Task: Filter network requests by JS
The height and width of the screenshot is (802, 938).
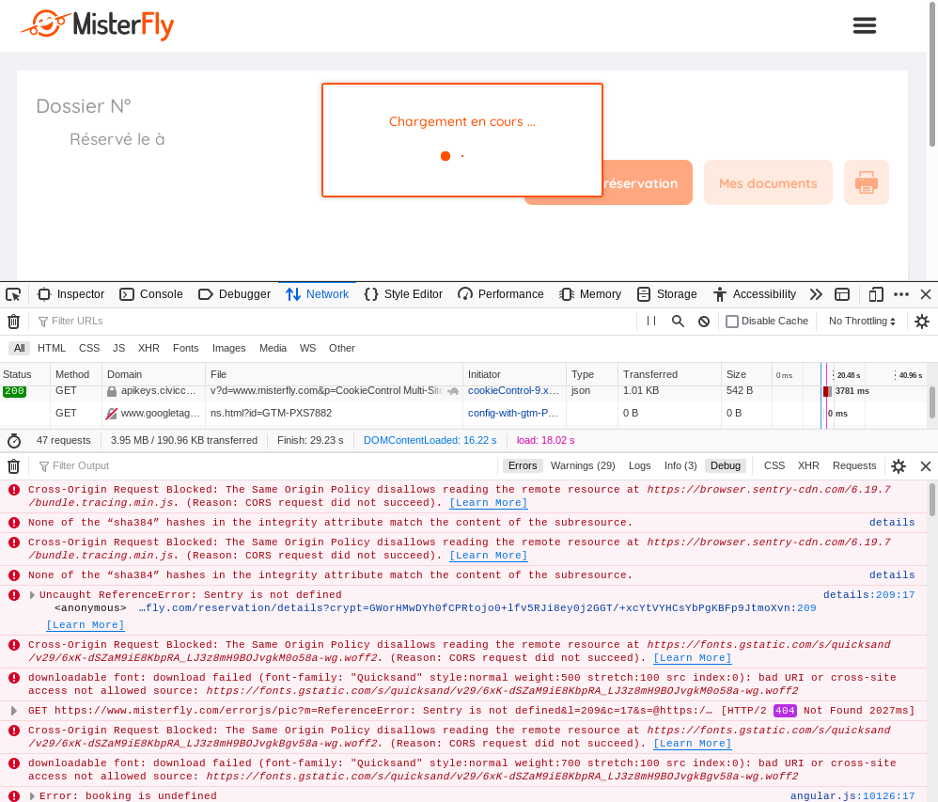Action: (119, 348)
